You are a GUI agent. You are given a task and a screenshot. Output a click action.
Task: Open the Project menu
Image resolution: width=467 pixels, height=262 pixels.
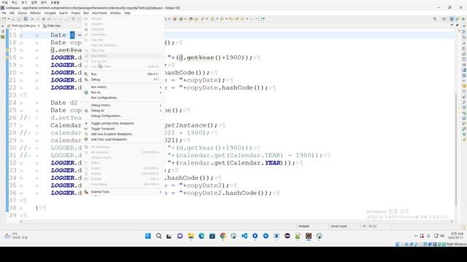[x=76, y=13]
